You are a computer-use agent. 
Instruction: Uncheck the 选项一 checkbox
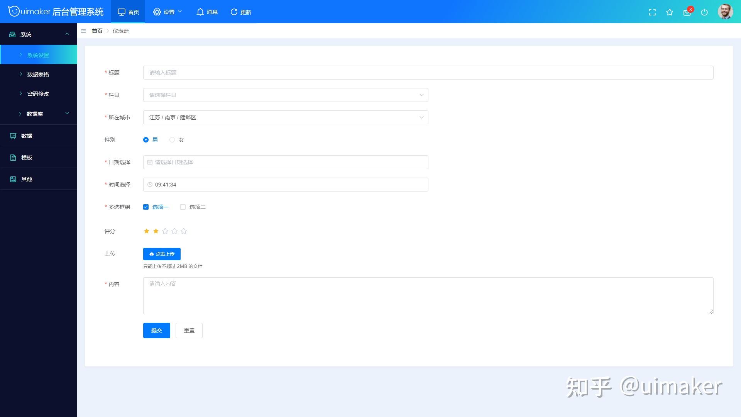(x=145, y=207)
